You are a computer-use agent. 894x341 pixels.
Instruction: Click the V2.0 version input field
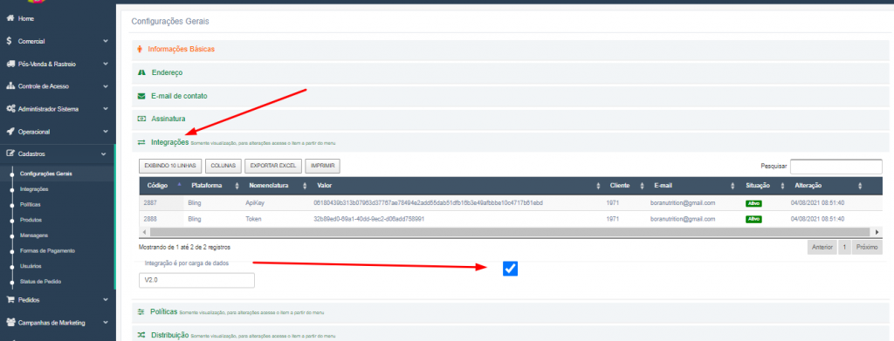pos(196,280)
